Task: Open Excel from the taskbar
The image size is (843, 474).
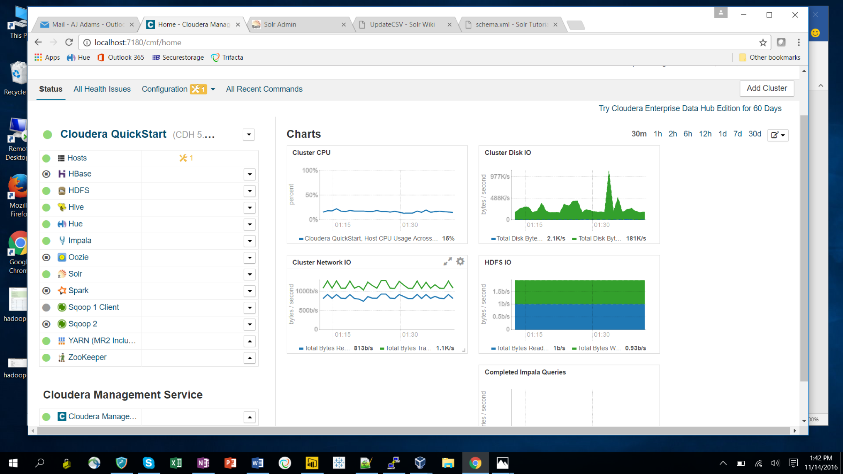Action: point(176,463)
